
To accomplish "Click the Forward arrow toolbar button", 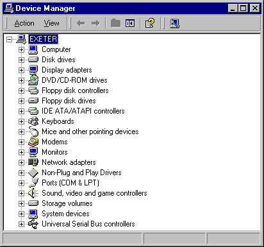I will pyautogui.click(x=95, y=23).
